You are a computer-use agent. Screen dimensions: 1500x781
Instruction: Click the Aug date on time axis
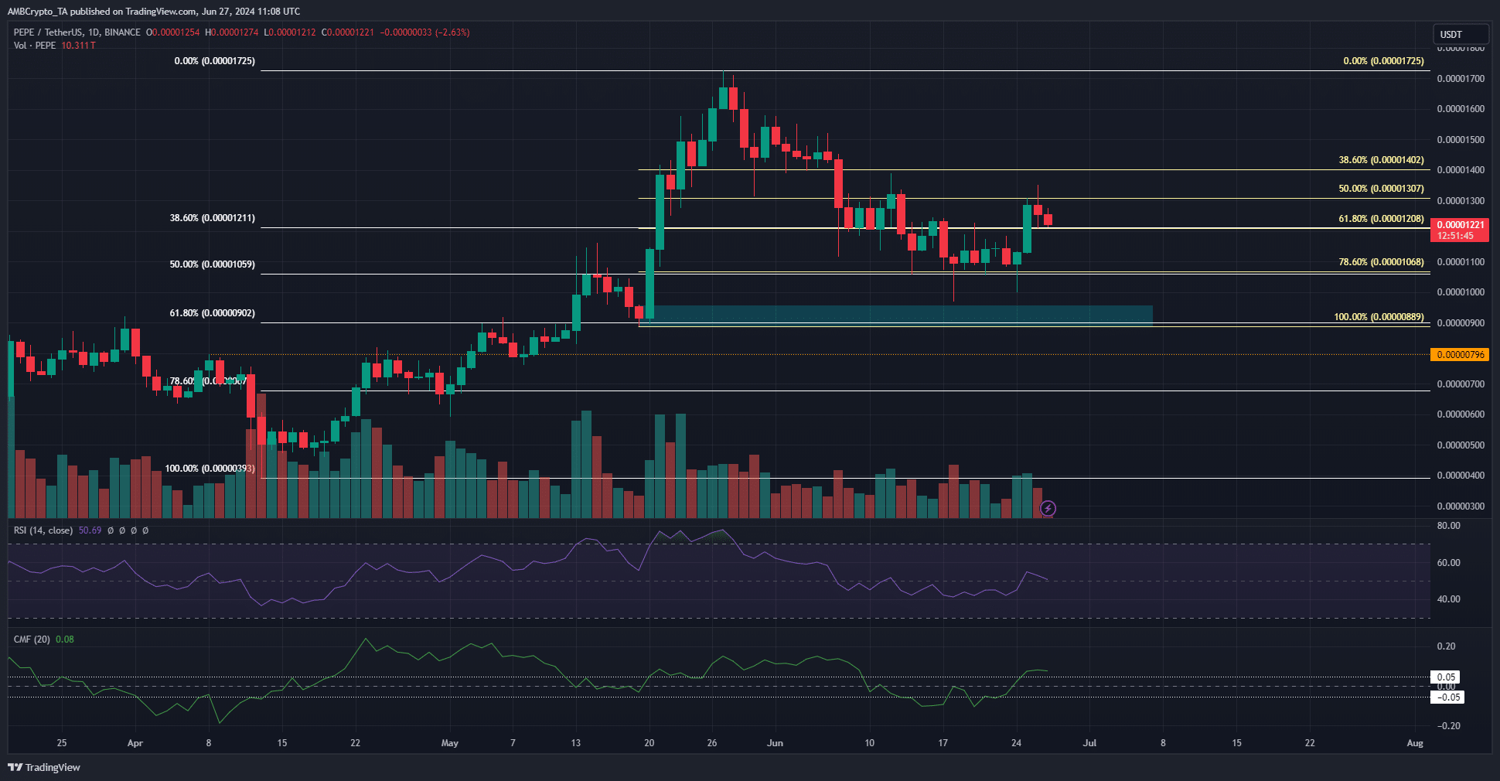[1415, 743]
